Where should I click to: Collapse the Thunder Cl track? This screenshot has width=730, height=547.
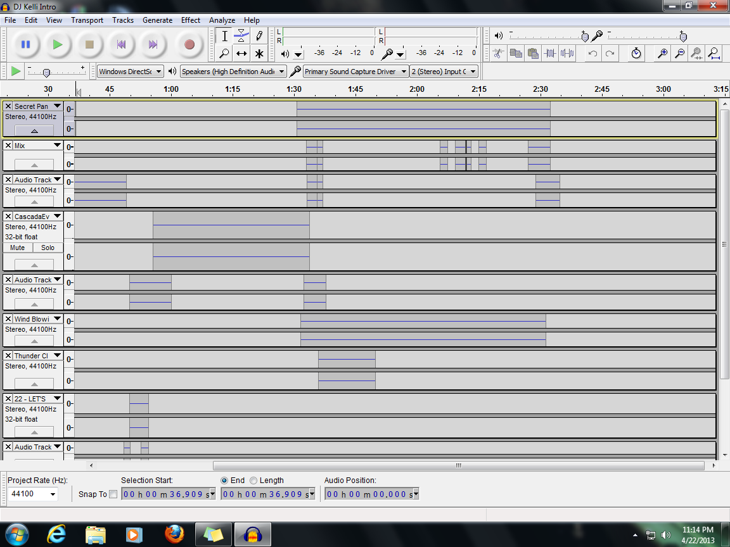point(34,384)
